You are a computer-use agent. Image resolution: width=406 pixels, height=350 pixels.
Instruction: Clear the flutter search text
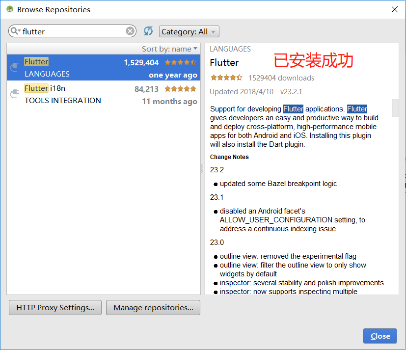click(130, 31)
